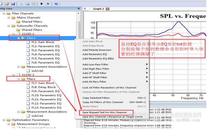The height and width of the screenshot is (130, 207).
Task: Click the Config View vertical scrollbar
Action: (x=78, y=63)
